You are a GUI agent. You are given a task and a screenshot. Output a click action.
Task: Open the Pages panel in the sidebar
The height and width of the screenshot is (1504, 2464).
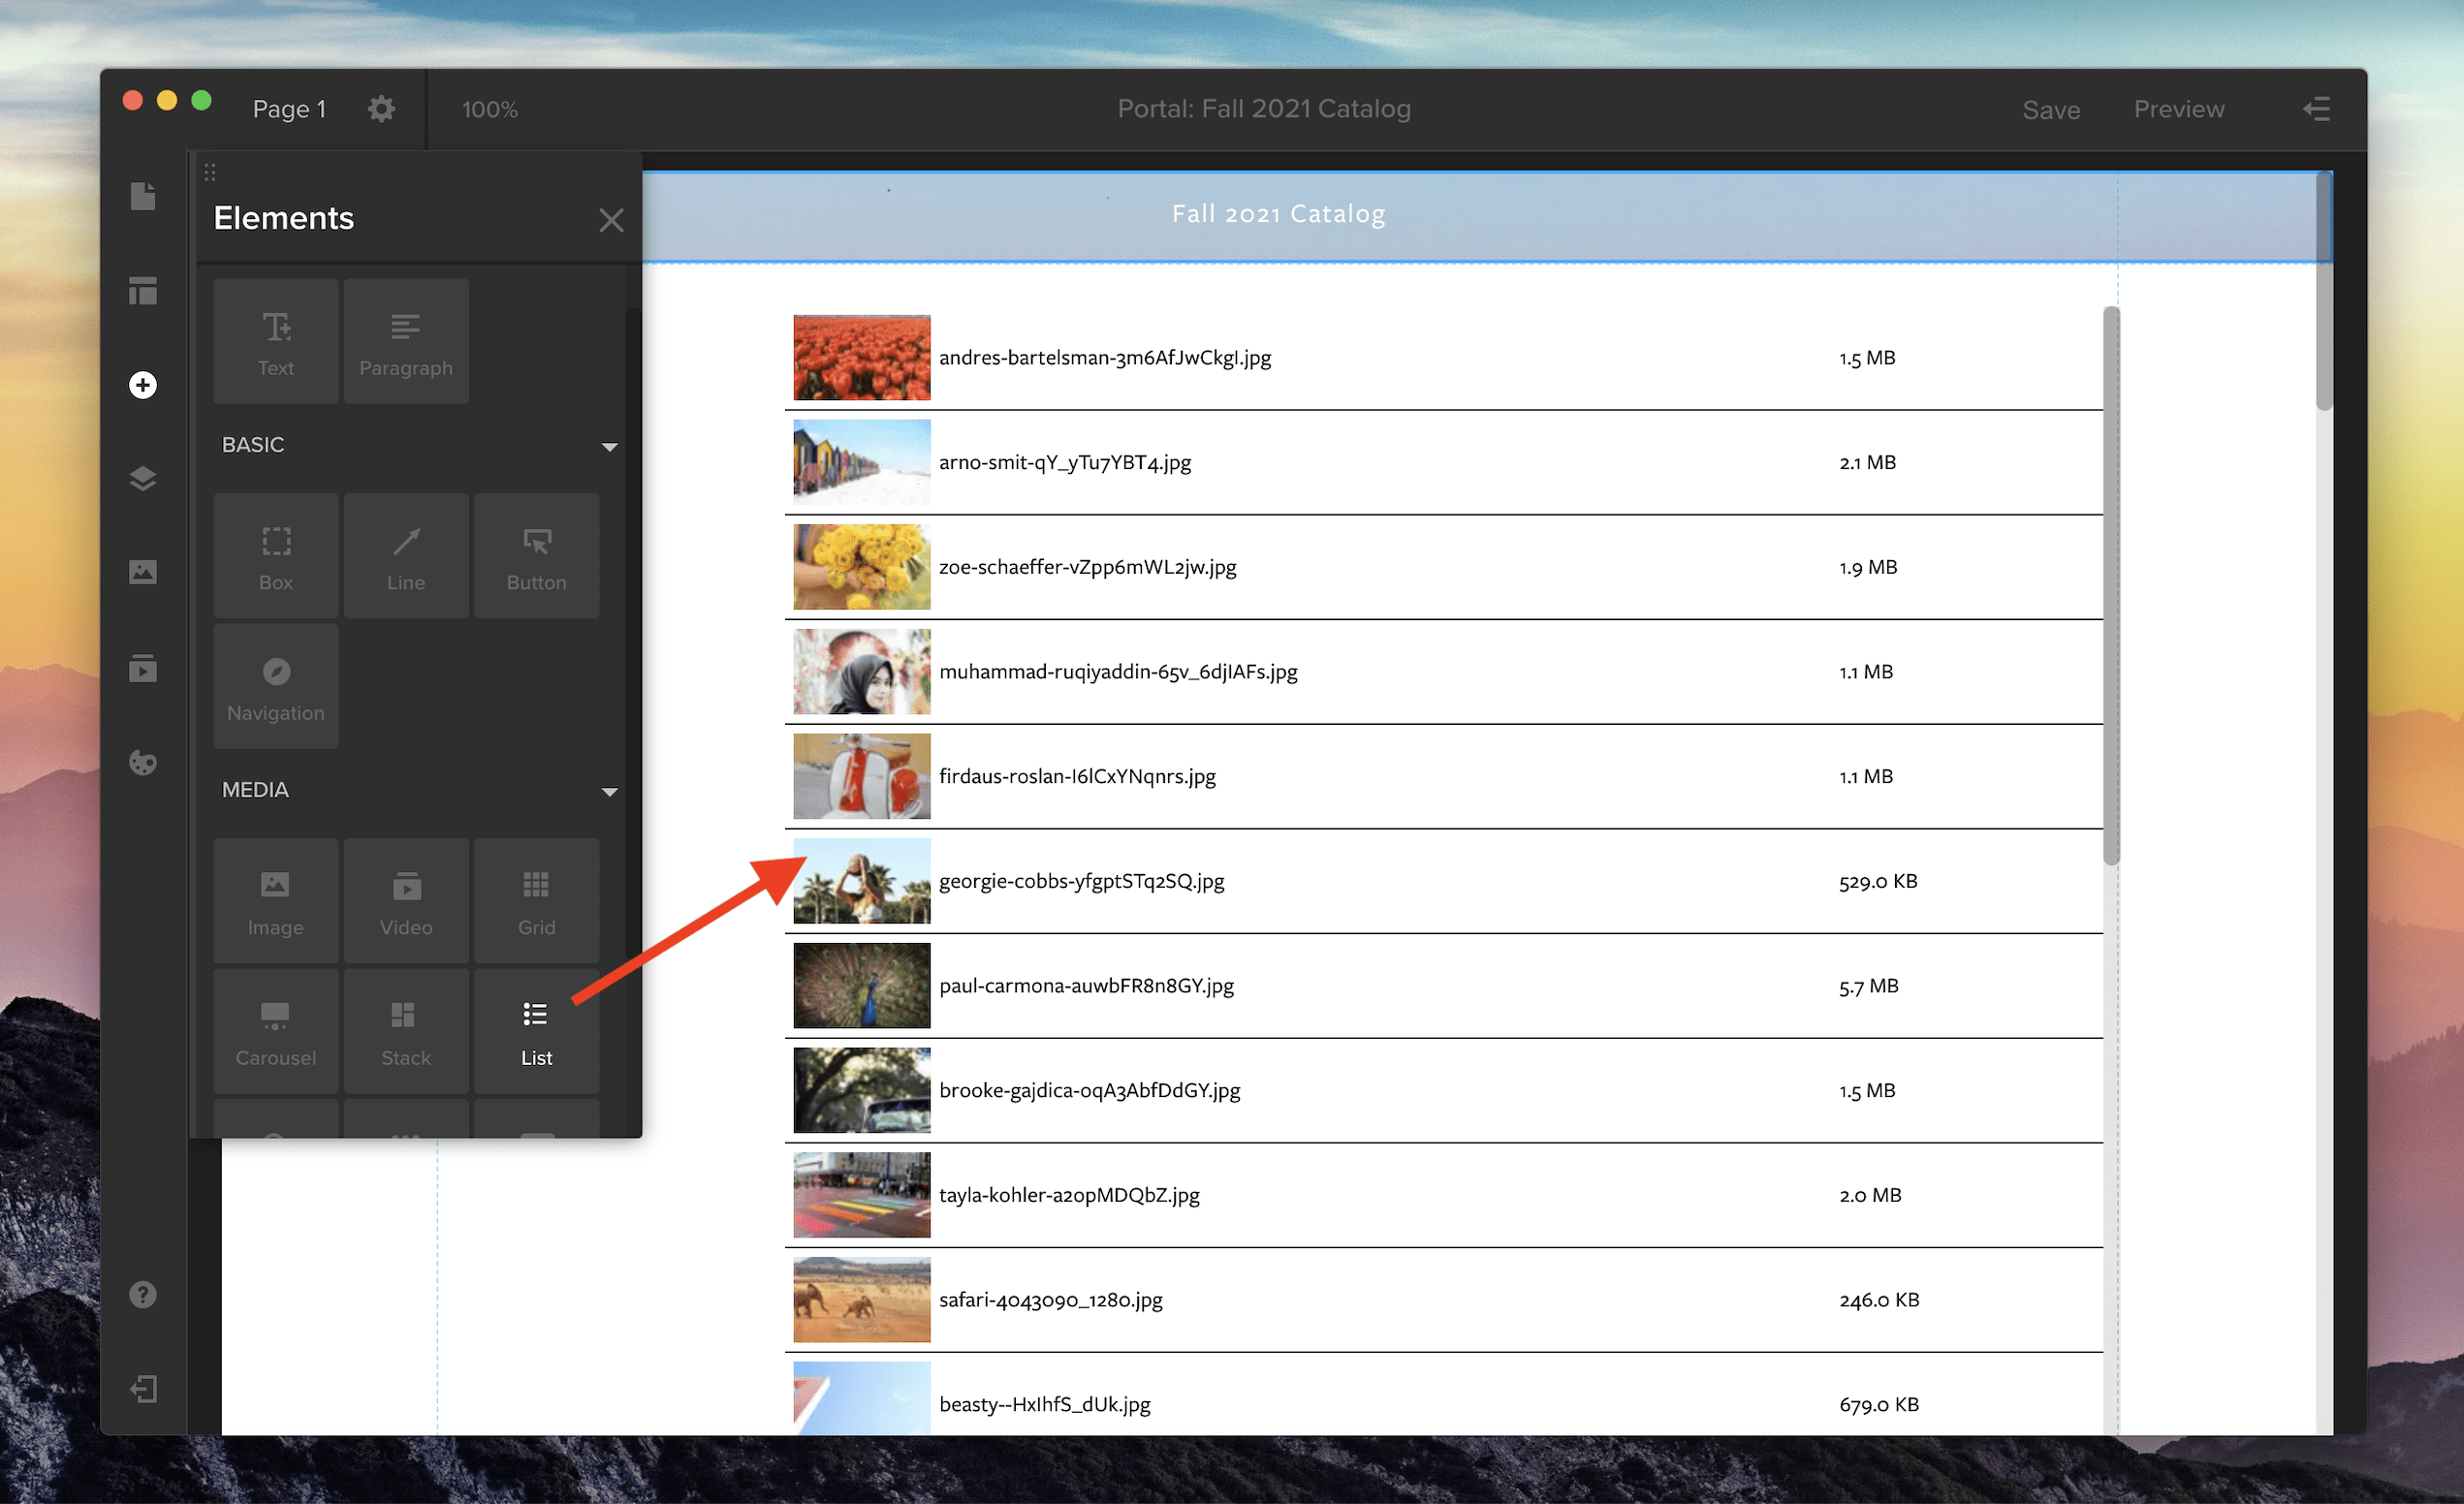coord(143,196)
